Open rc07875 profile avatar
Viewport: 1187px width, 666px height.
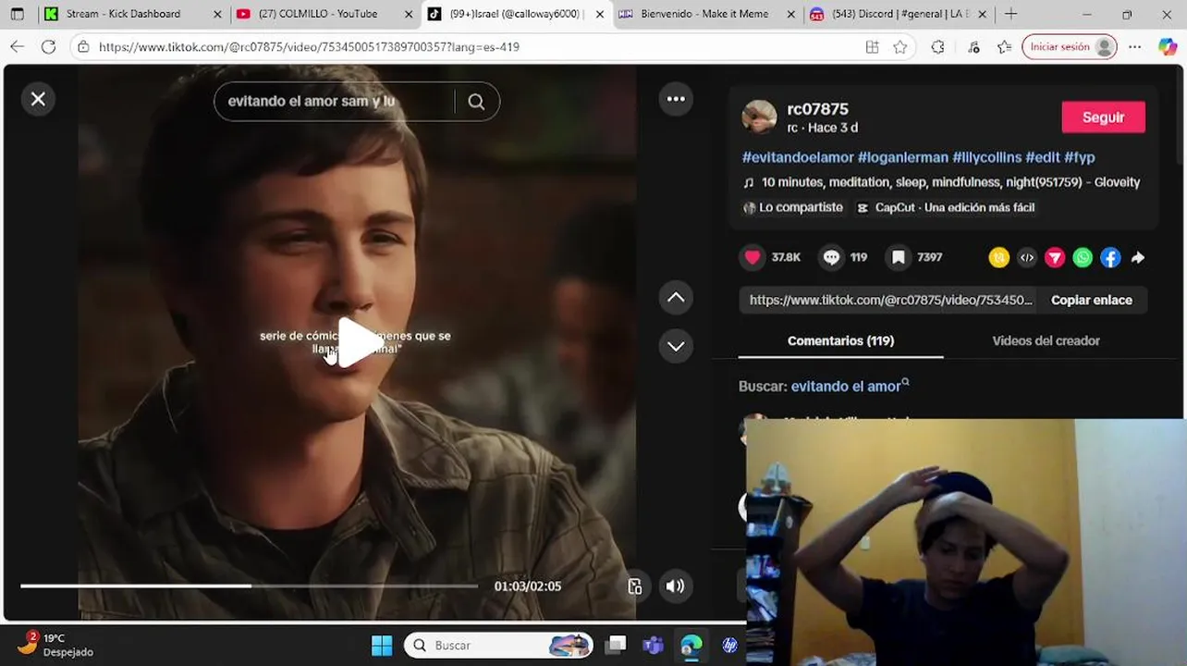[x=759, y=117]
